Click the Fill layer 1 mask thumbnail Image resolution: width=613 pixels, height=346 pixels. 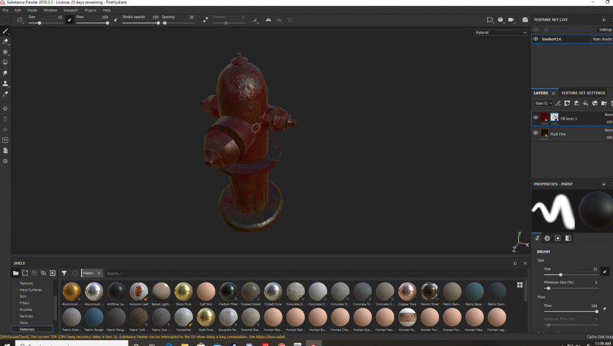point(554,117)
